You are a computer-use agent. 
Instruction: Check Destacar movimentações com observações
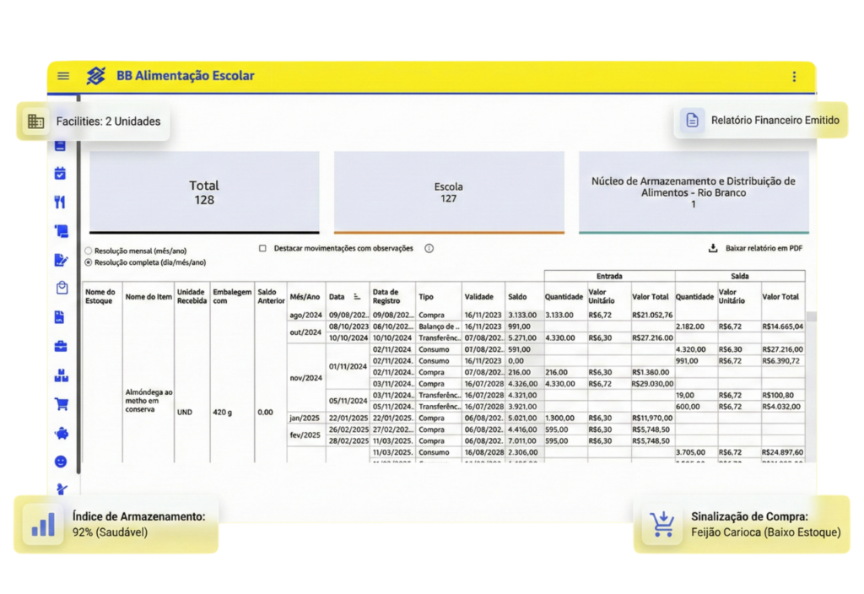[263, 249]
